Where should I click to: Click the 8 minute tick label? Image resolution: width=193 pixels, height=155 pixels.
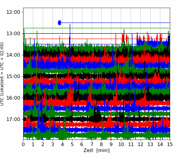click(x=102, y=144)
